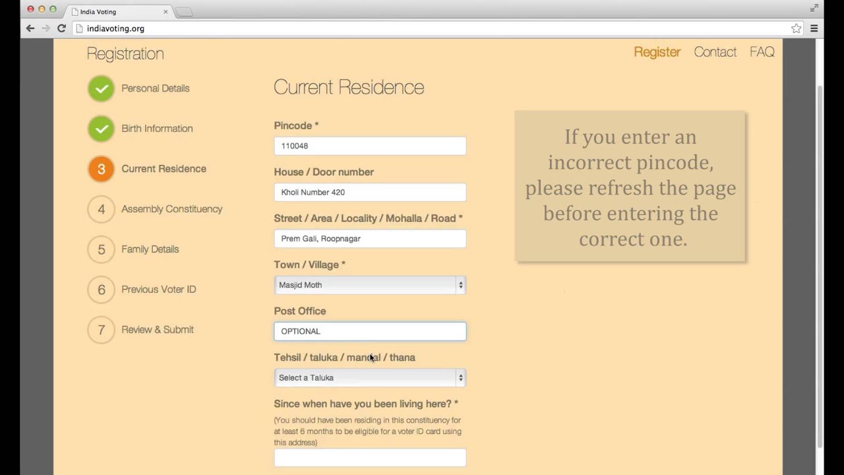Go back using browser back arrow
Image resolution: width=844 pixels, height=475 pixels.
pyautogui.click(x=30, y=28)
